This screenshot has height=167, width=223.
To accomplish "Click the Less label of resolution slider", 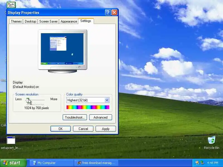I will click(x=18, y=99).
